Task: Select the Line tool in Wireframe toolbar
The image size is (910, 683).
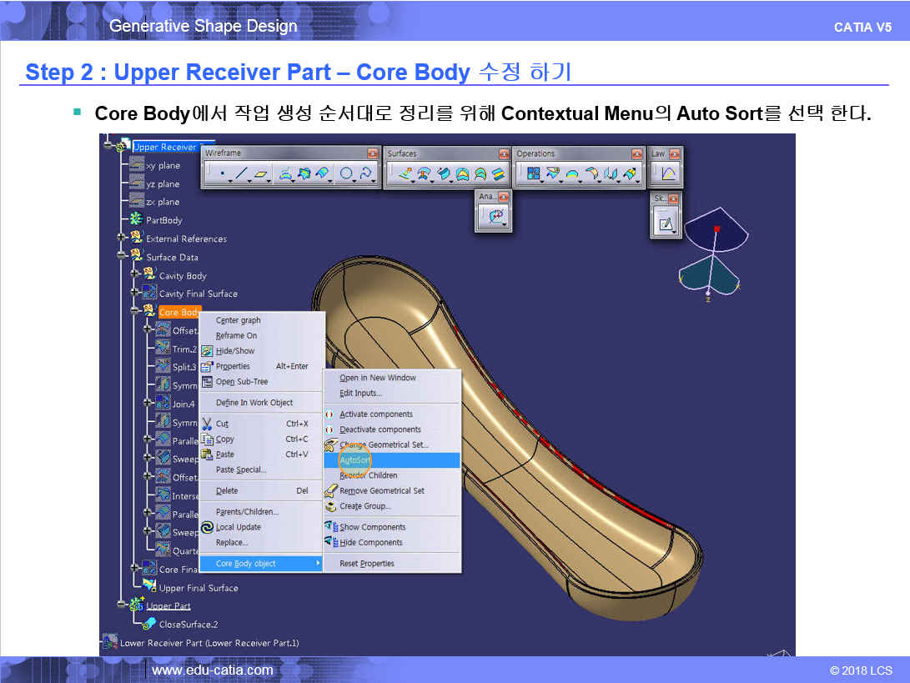Action: pyautogui.click(x=241, y=174)
